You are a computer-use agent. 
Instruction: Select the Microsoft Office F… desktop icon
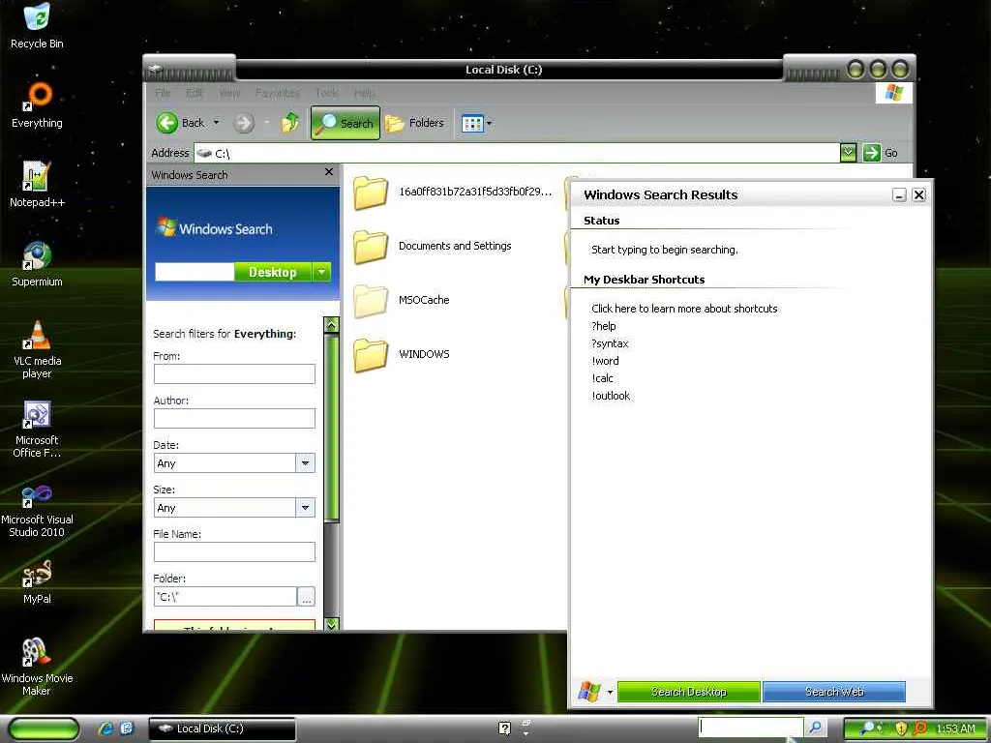point(37,429)
